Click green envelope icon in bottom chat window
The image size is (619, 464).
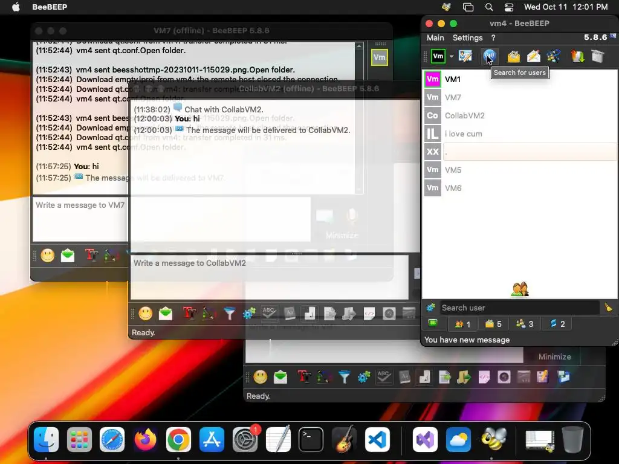coord(280,377)
